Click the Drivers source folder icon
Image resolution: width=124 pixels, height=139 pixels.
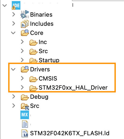pos(25,69)
